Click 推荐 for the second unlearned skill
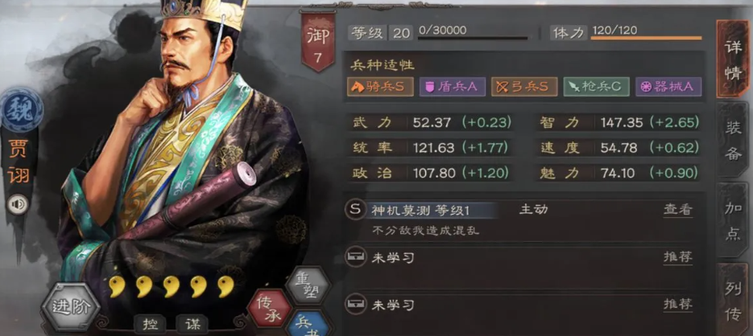The height and width of the screenshot is (336, 753). coord(677,304)
